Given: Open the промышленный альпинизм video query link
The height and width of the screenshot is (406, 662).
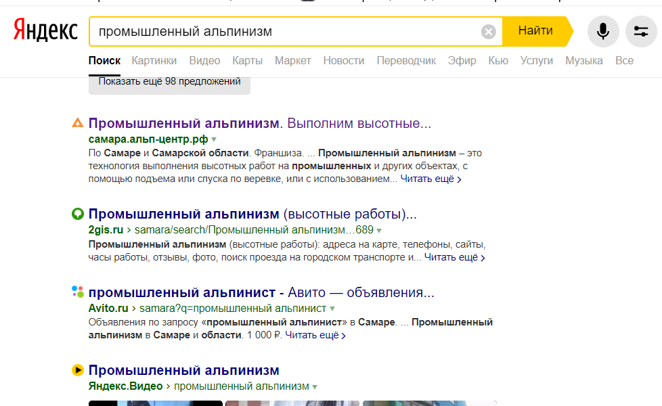Looking at the screenshot, I should (x=242, y=386).
